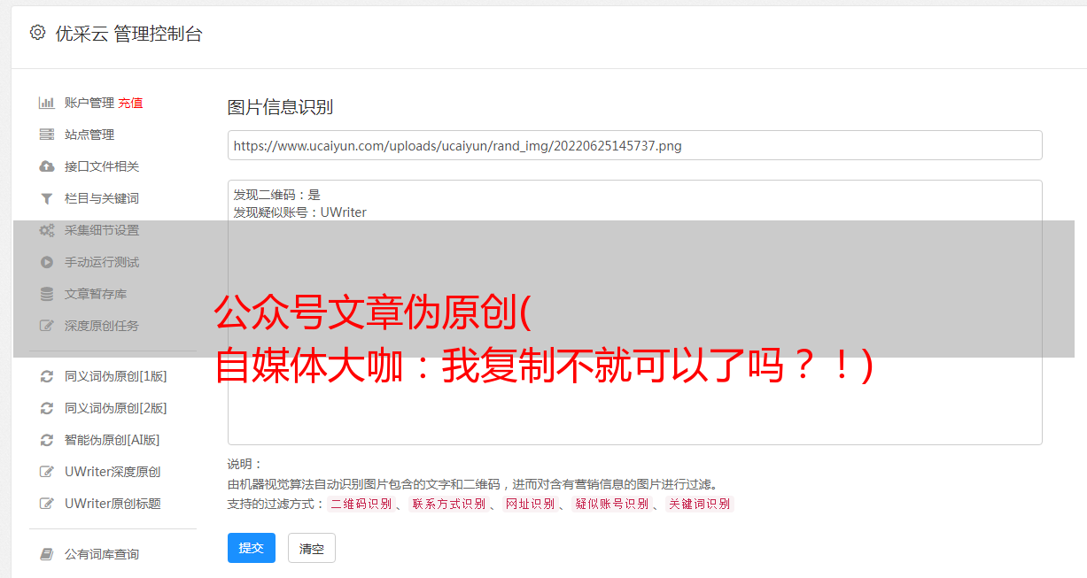Submit with the blue 提交 button

(x=252, y=548)
